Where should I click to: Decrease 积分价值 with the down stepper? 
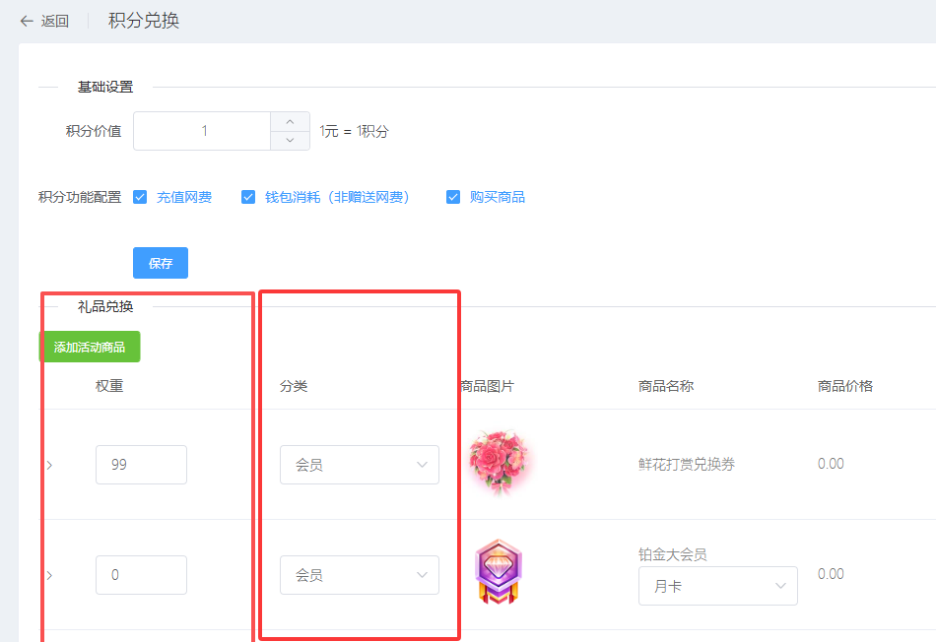pos(290,140)
